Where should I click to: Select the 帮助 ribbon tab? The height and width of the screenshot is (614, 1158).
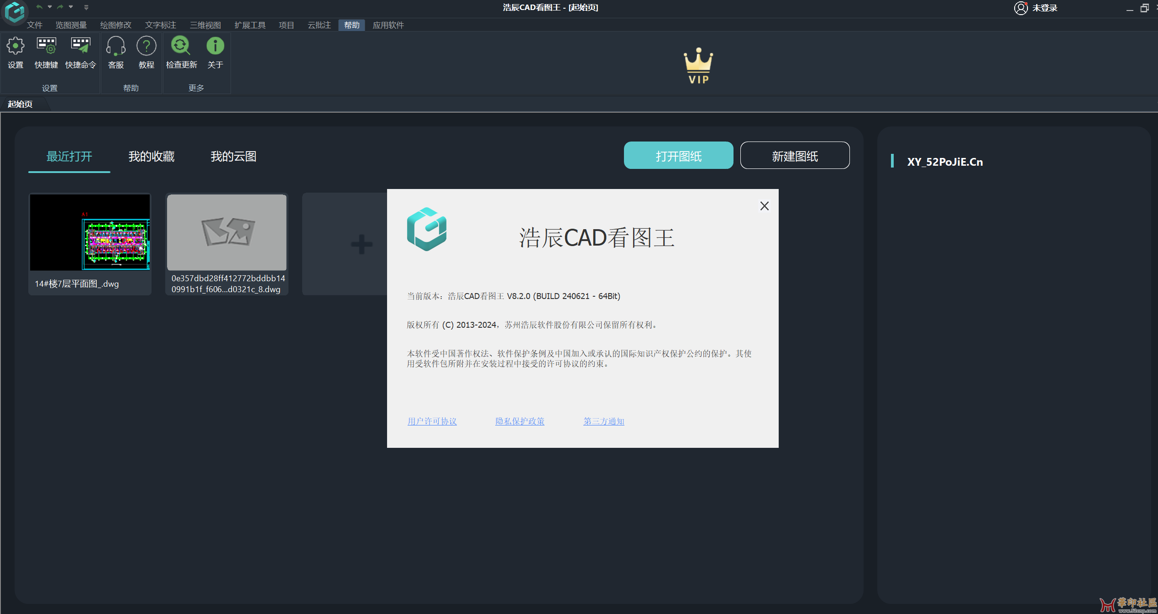point(352,25)
